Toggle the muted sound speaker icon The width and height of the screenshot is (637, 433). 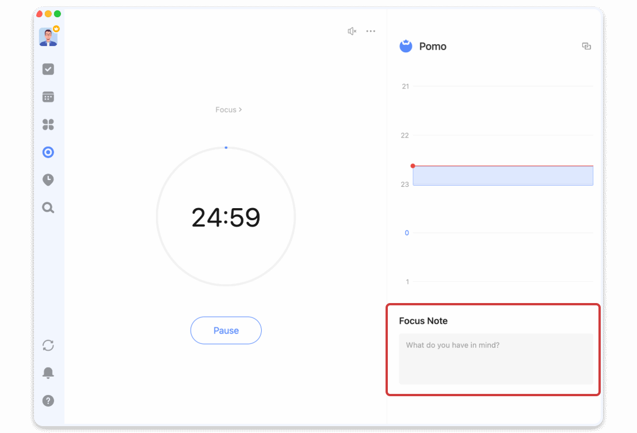click(352, 31)
